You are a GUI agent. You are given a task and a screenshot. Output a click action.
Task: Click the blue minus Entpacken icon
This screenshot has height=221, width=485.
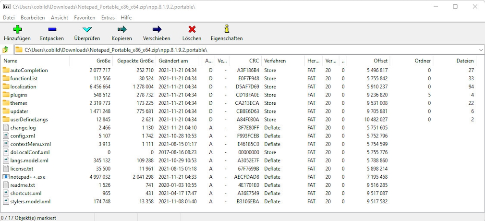[52, 29]
